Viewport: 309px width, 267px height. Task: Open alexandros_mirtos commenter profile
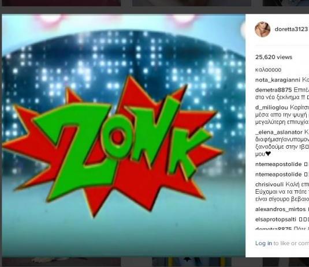[281, 209]
